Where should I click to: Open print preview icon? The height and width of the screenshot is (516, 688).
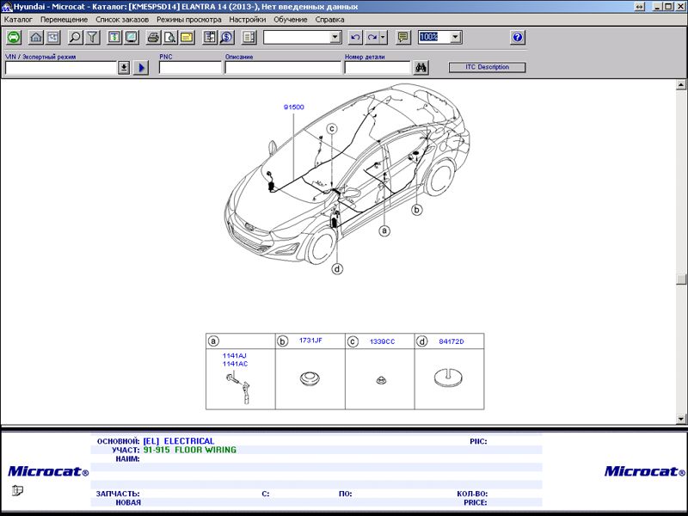(x=170, y=37)
